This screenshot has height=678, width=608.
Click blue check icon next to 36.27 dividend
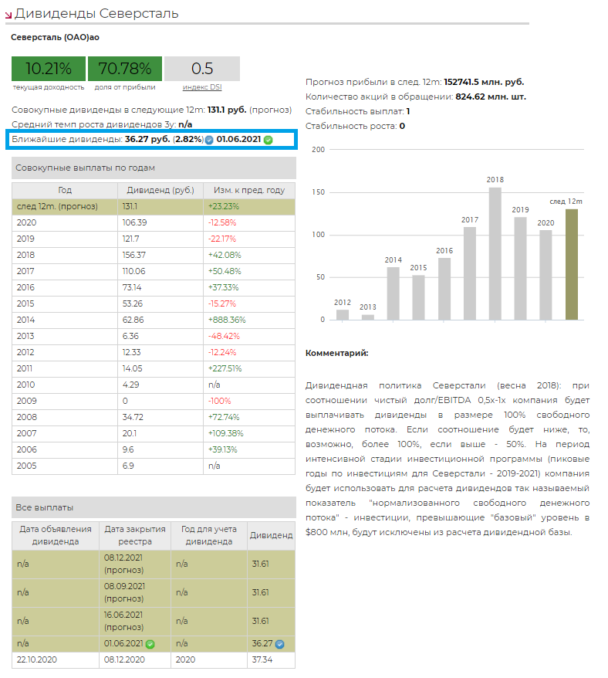coord(279,644)
